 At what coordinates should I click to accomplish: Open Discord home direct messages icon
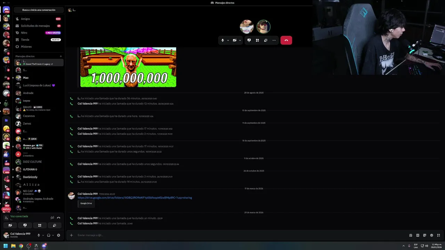[x=6, y=10]
